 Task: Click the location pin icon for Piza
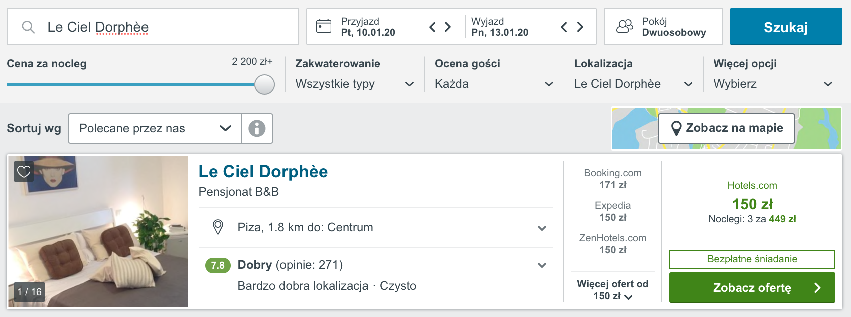pos(218,227)
